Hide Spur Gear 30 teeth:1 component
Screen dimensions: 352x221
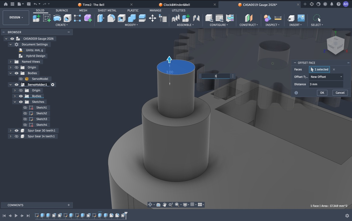point(16,130)
